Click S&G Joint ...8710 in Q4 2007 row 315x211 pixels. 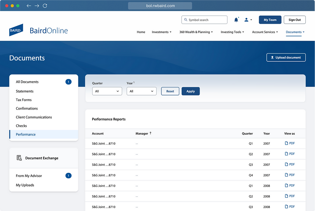(104, 175)
